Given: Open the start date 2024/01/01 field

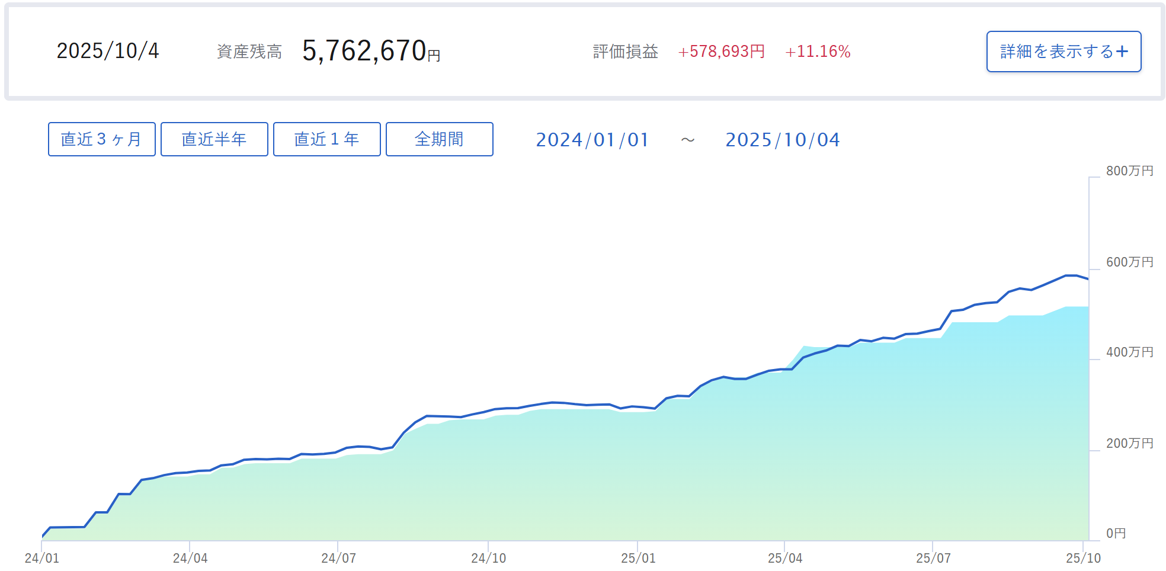Looking at the screenshot, I should pos(592,140).
